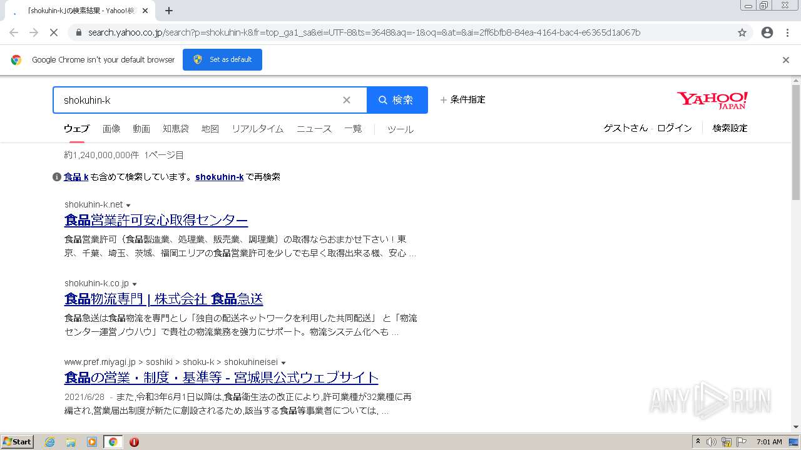This screenshot has height=450, width=801.
Task: Open file explorer from taskbar
Action: (x=71, y=442)
